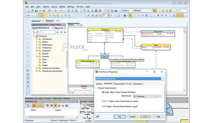This screenshot has height=123, width=213.
Task: Switch to the General tab in dialog
Action: point(99,84)
